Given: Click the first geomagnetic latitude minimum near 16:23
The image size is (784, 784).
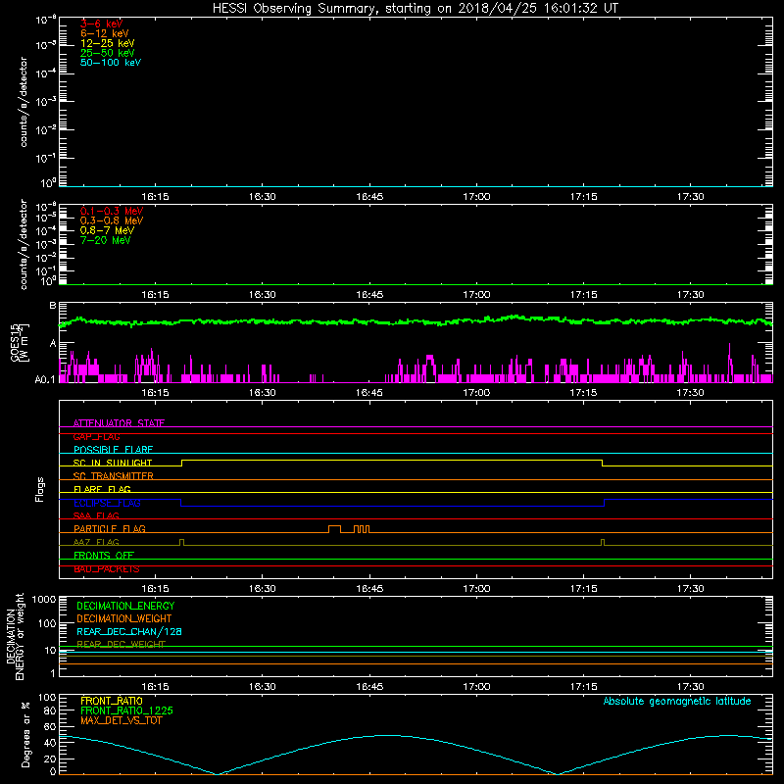Looking at the screenshot, I should pos(217,773).
